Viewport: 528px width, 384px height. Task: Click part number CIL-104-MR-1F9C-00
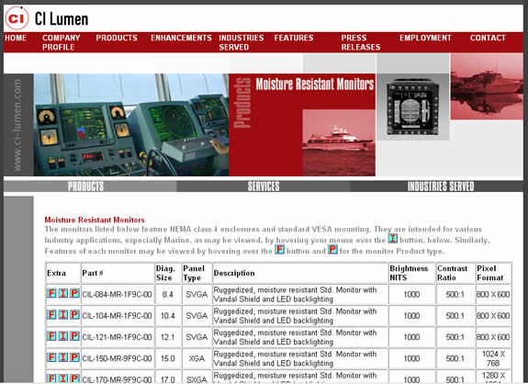tap(118, 316)
